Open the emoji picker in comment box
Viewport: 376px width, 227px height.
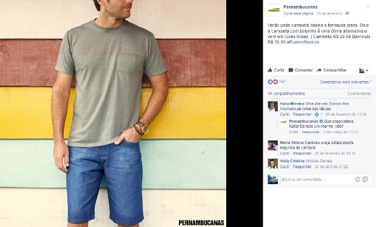358,179
